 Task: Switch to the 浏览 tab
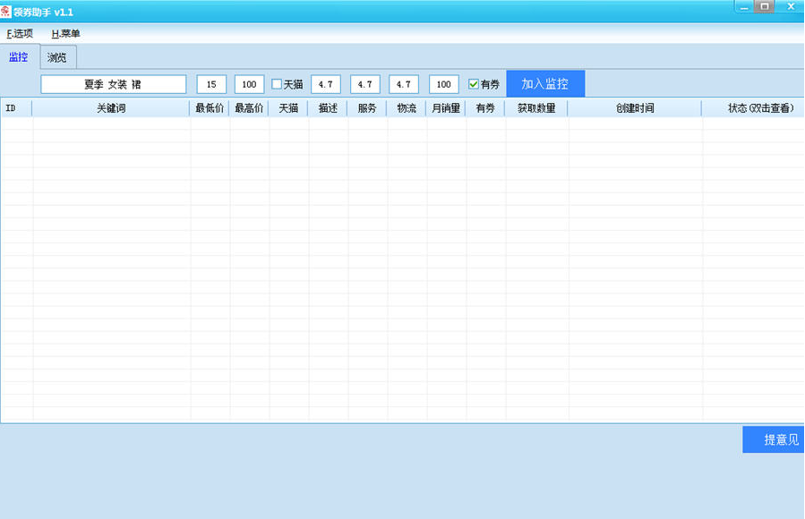coord(57,57)
